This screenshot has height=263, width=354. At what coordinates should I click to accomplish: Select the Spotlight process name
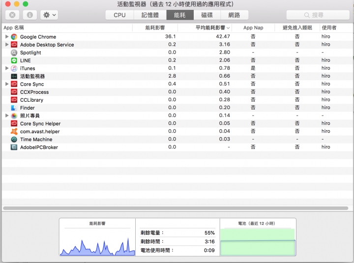pyautogui.click(x=30, y=53)
